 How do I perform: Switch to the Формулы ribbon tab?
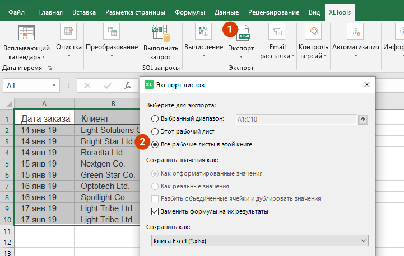189,12
